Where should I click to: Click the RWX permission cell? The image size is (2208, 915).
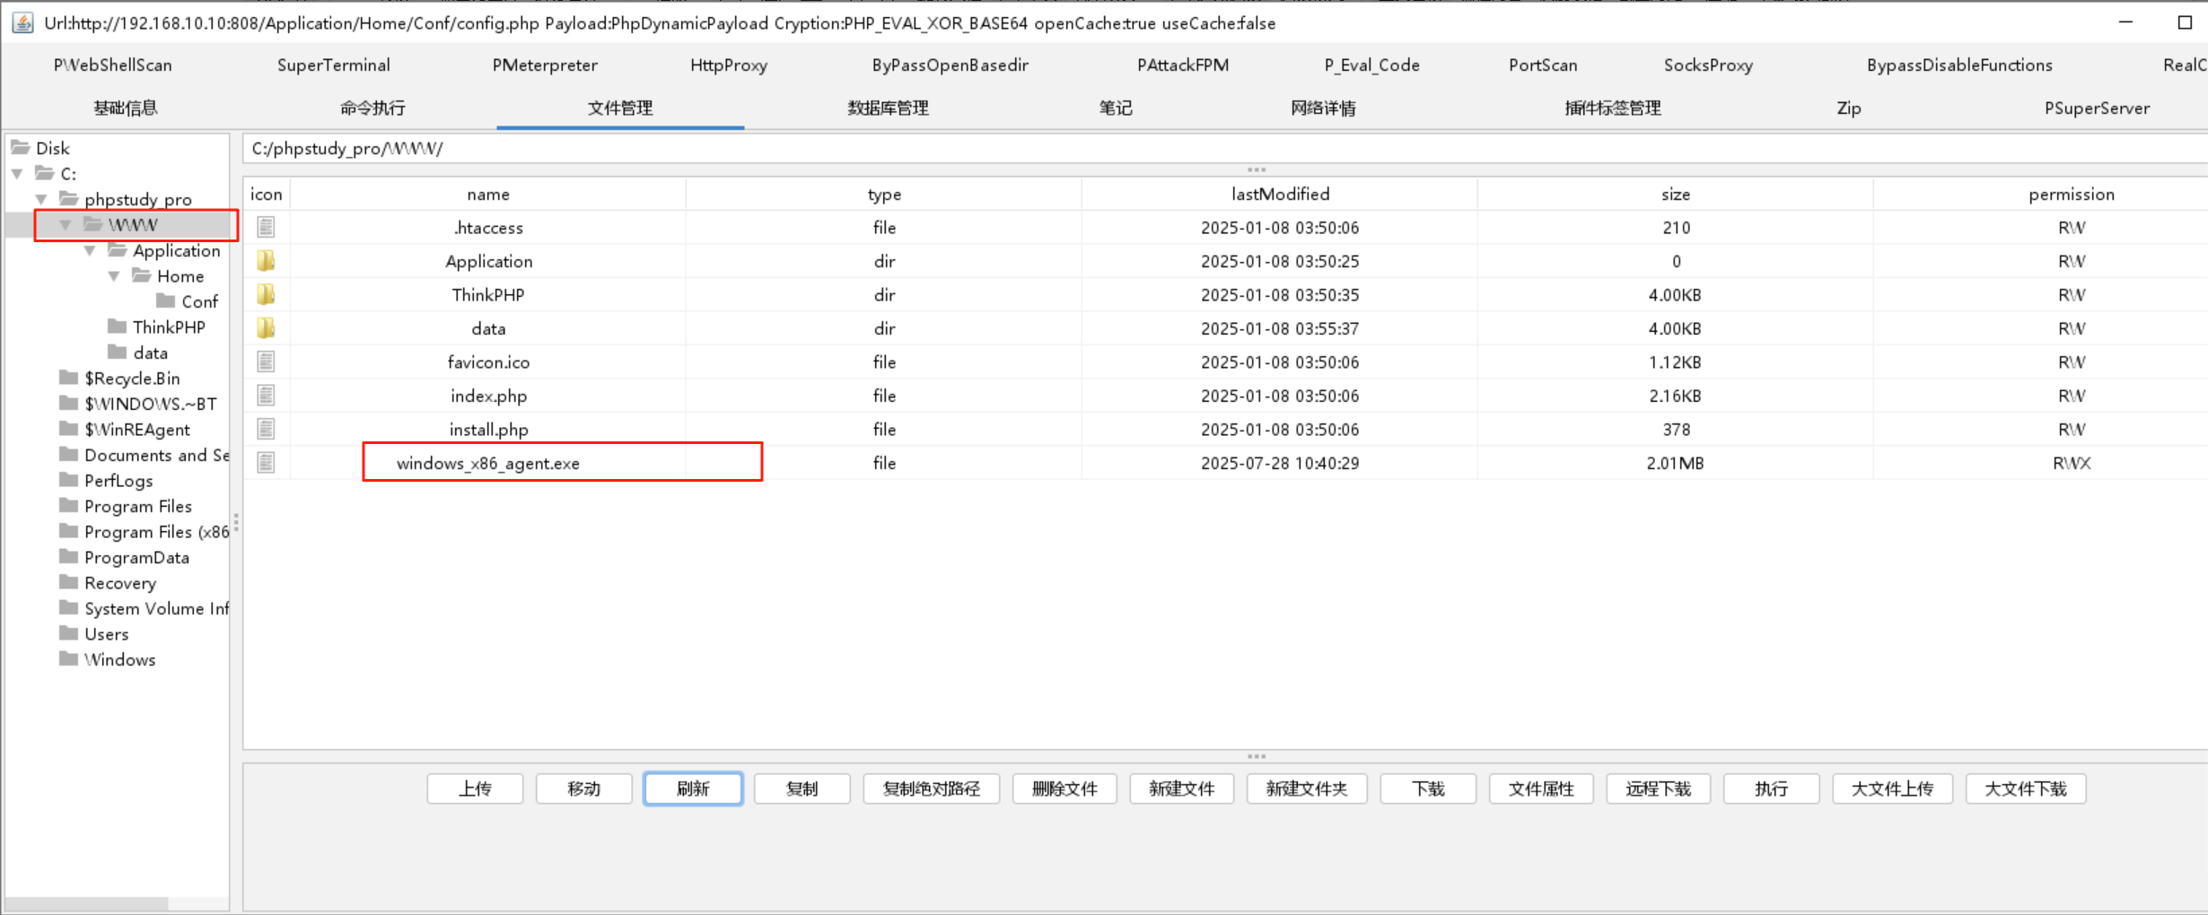2072,463
